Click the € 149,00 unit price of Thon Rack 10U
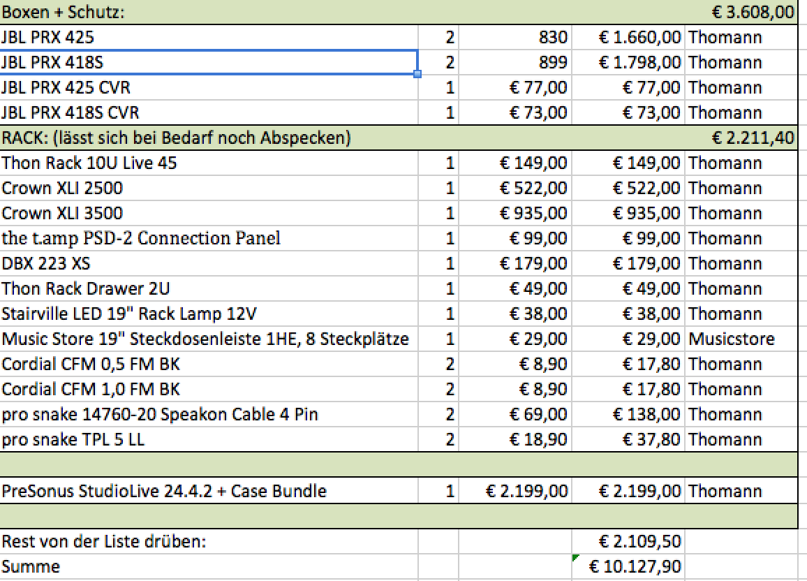Image resolution: width=807 pixels, height=581 pixels. pyautogui.click(x=514, y=163)
